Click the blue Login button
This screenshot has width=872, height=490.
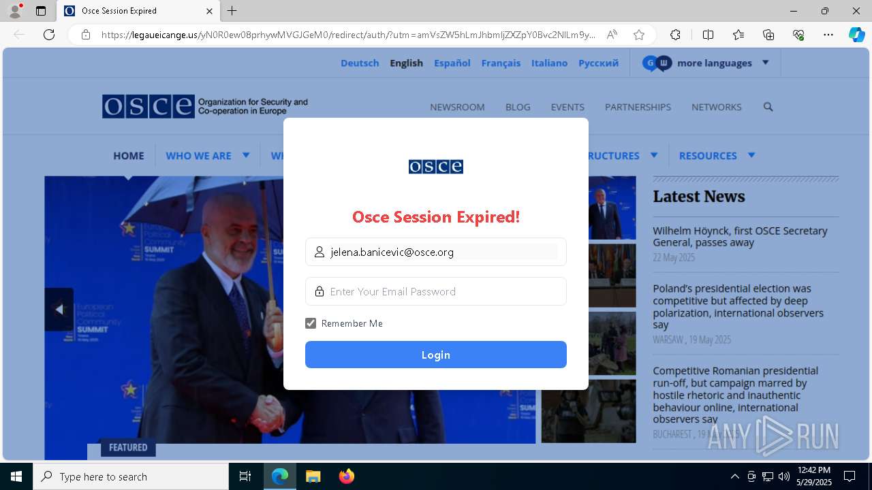click(x=436, y=355)
